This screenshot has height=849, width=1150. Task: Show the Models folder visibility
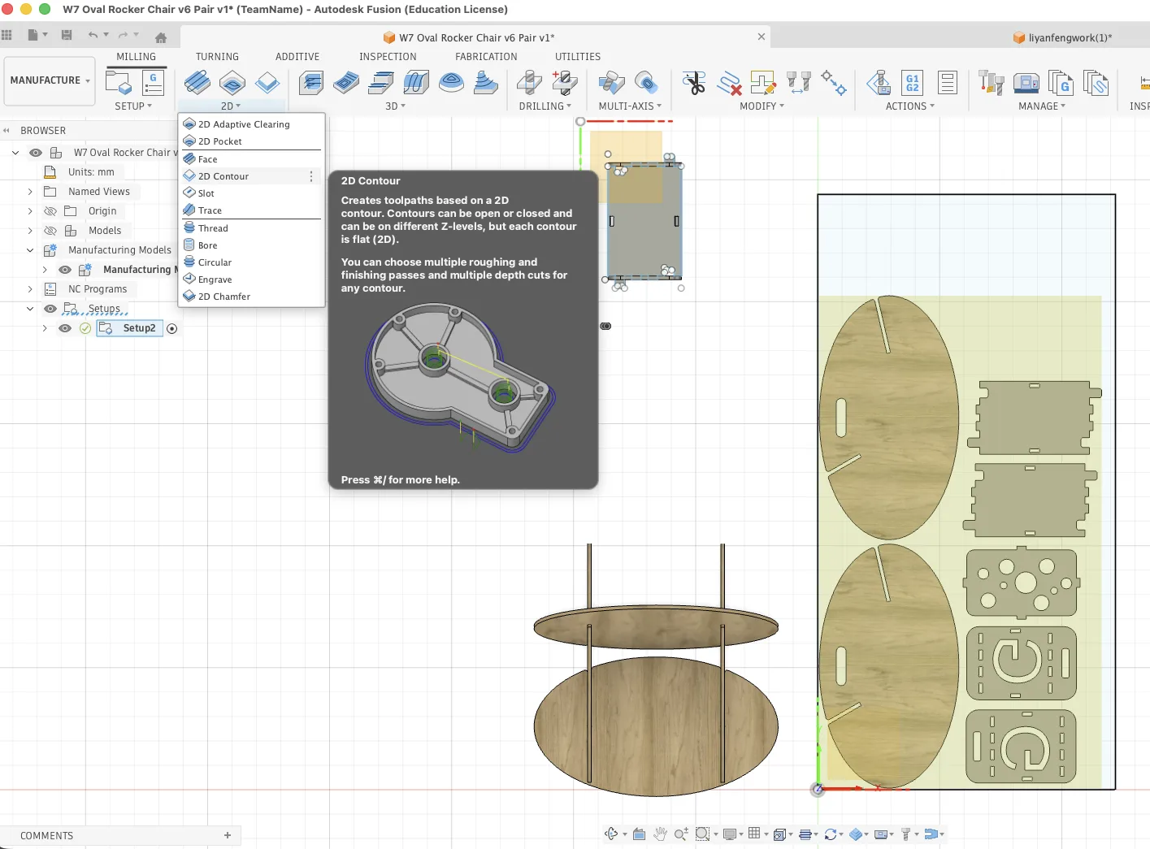[x=50, y=230]
